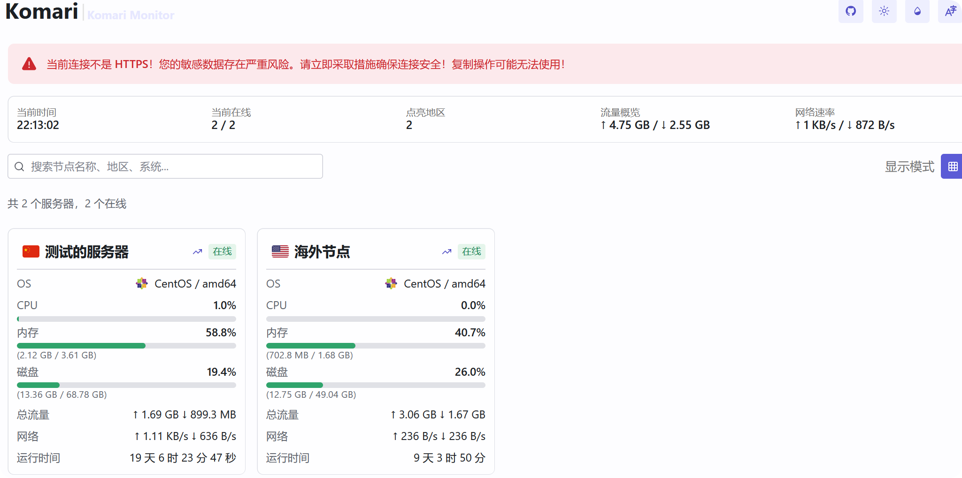
Task: Click the 在线 badge on 测试的服务器
Action: tap(222, 251)
